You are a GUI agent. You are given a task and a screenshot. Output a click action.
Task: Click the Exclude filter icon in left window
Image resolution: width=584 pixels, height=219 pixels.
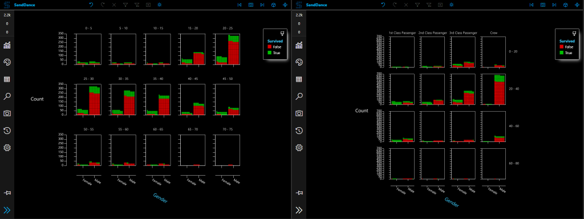coord(137,5)
